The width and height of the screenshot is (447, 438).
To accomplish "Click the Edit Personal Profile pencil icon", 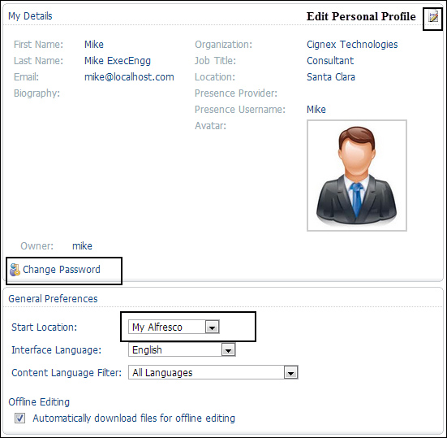I will (x=433, y=16).
